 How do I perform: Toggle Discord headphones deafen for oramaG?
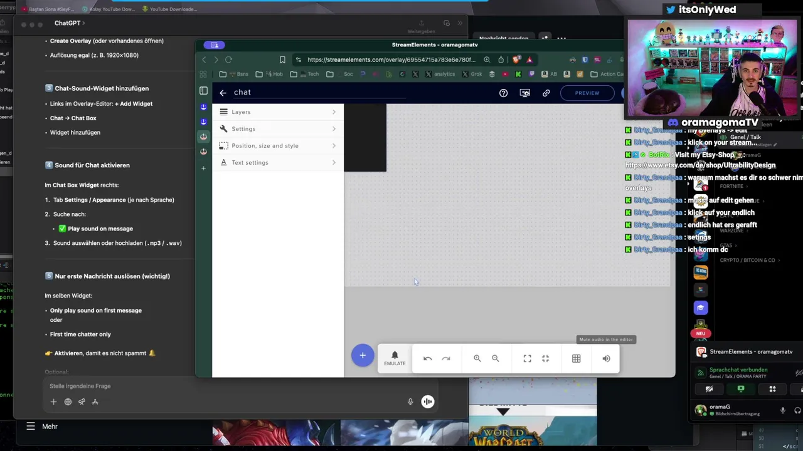point(797,410)
